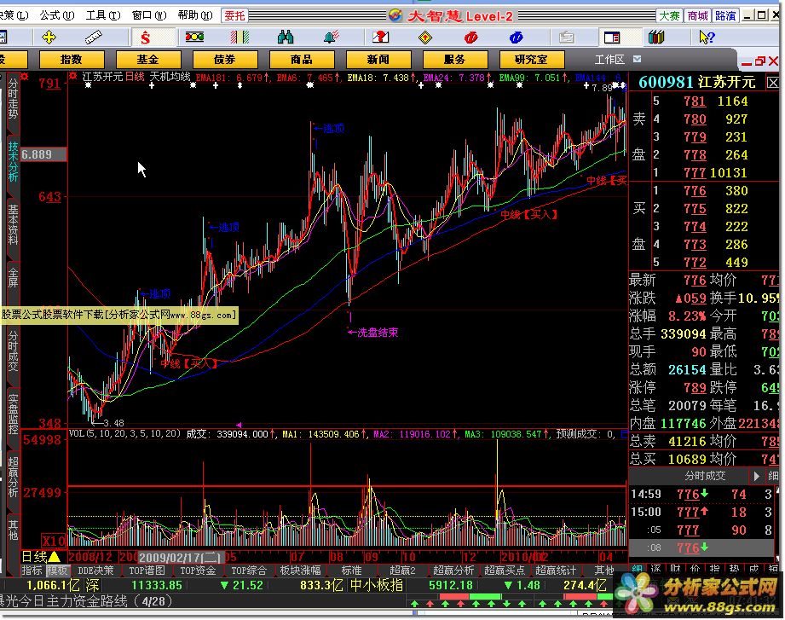Click the help cursor question mark icon
Viewport: 785px width, 620px height.
click(x=706, y=38)
